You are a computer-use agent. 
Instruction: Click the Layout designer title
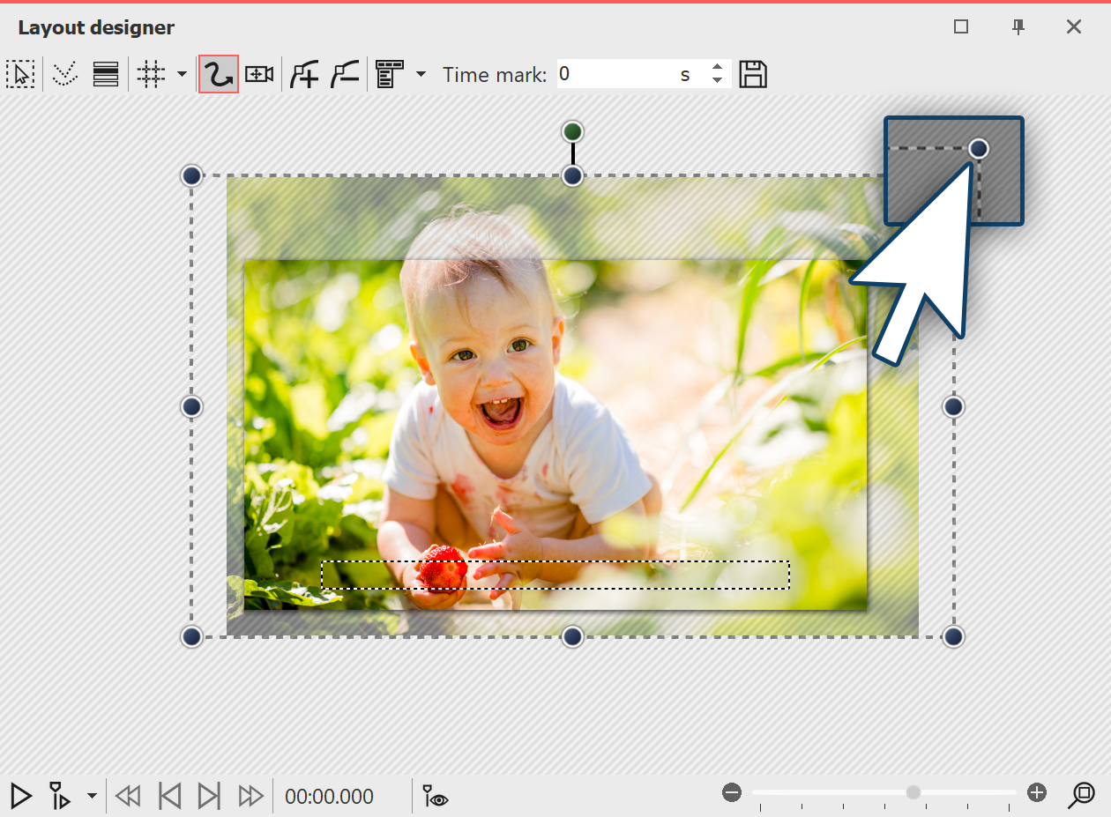click(x=95, y=27)
